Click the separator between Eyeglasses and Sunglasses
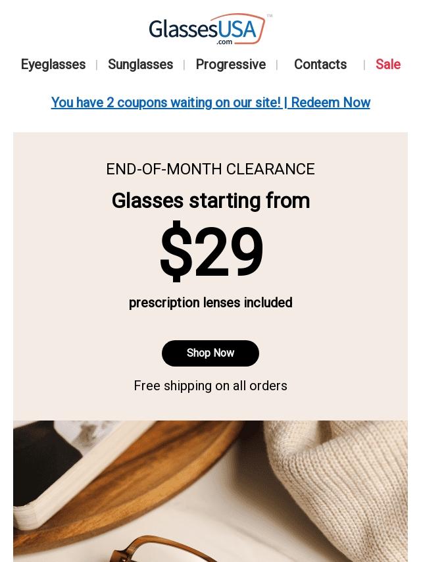Screen dimensions: 421x562 click(x=97, y=65)
